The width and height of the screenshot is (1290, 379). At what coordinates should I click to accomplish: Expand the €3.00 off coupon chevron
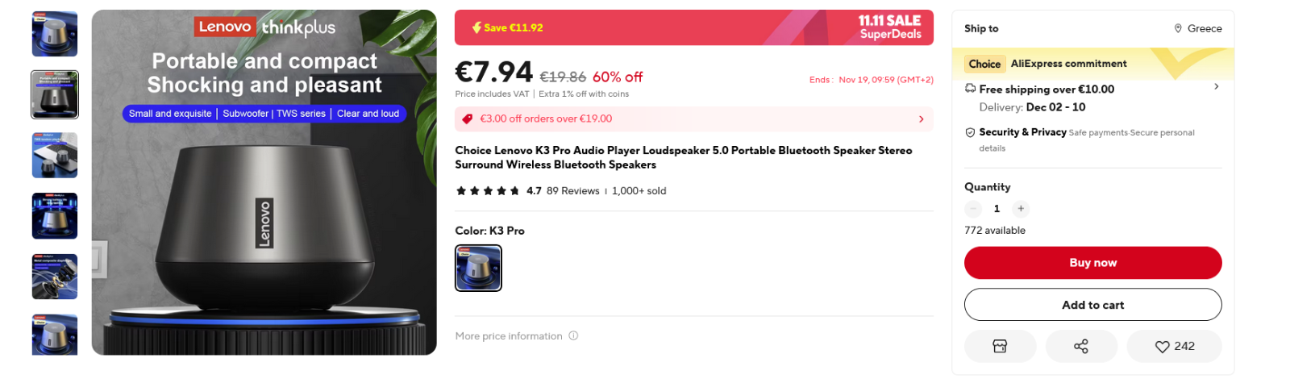point(922,119)
